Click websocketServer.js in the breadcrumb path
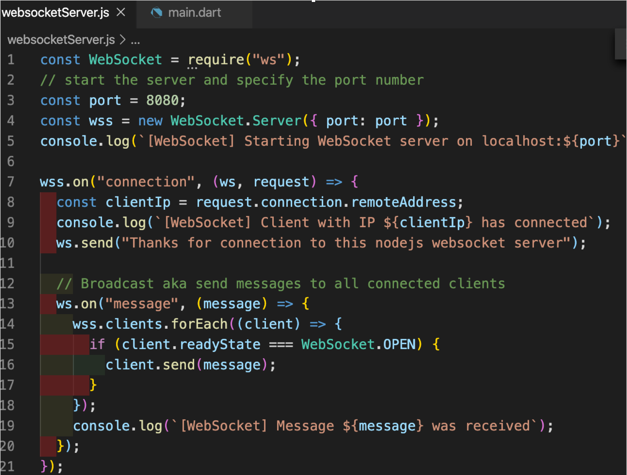627x475 pixels. [x=61, y=40]
